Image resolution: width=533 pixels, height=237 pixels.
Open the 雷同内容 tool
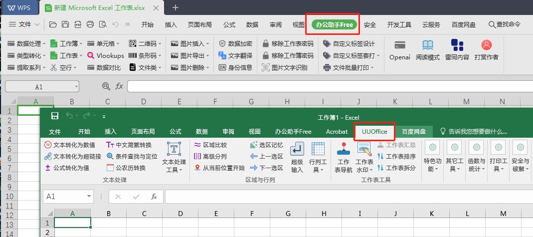457,45
